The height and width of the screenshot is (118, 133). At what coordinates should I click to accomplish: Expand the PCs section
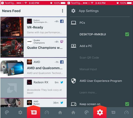(x=82, y=23)
